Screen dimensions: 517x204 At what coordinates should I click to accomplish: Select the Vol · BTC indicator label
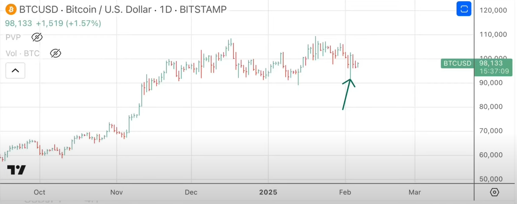[x=23, y=54]
